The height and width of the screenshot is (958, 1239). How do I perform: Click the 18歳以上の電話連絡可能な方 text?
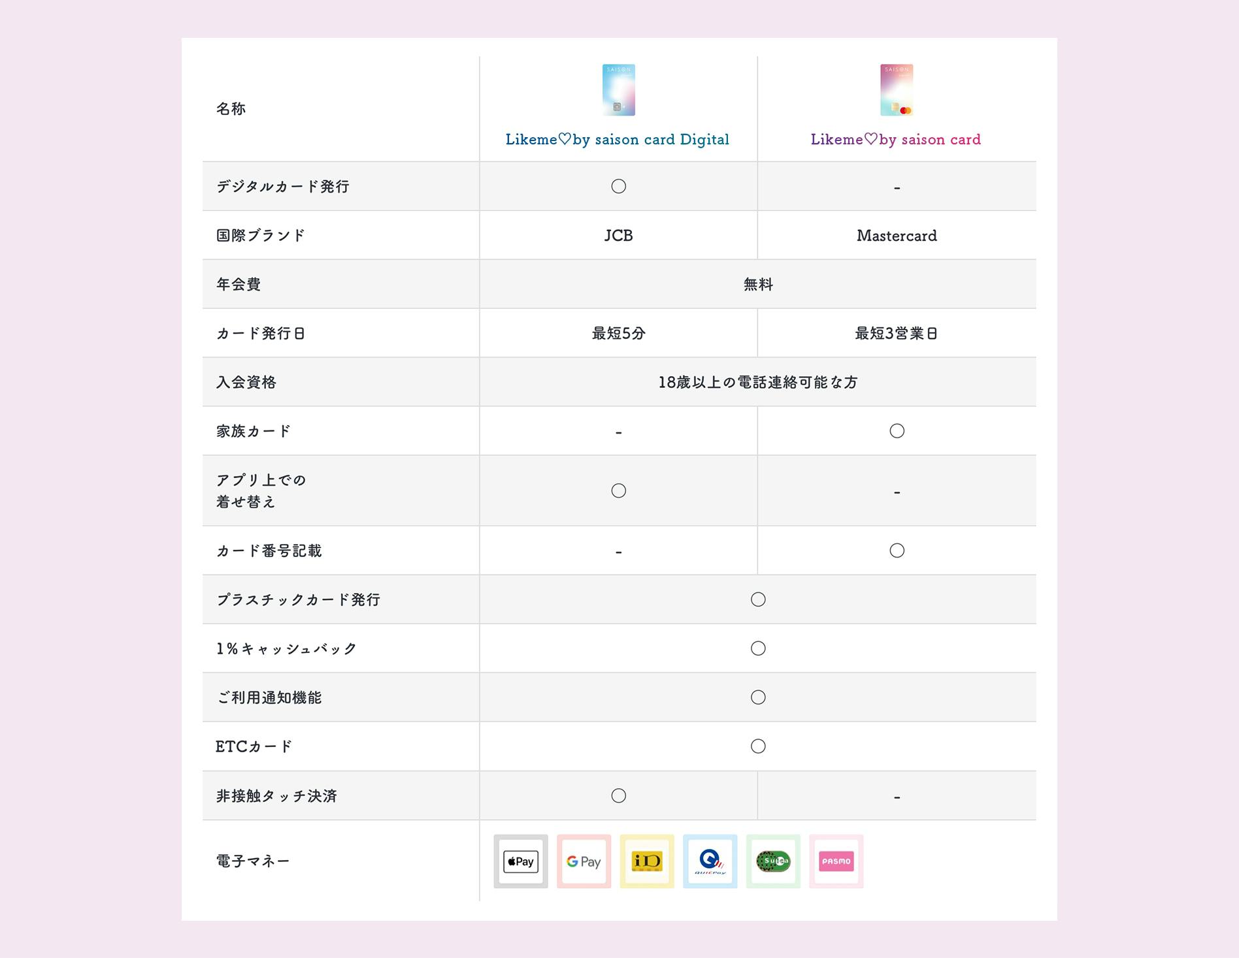[758, 382]
